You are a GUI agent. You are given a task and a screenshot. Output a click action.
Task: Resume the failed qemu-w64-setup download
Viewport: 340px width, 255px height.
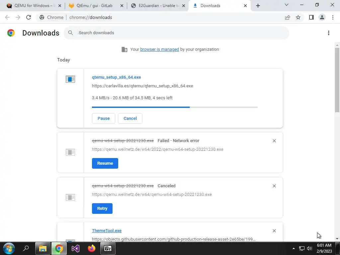[105, 163]
